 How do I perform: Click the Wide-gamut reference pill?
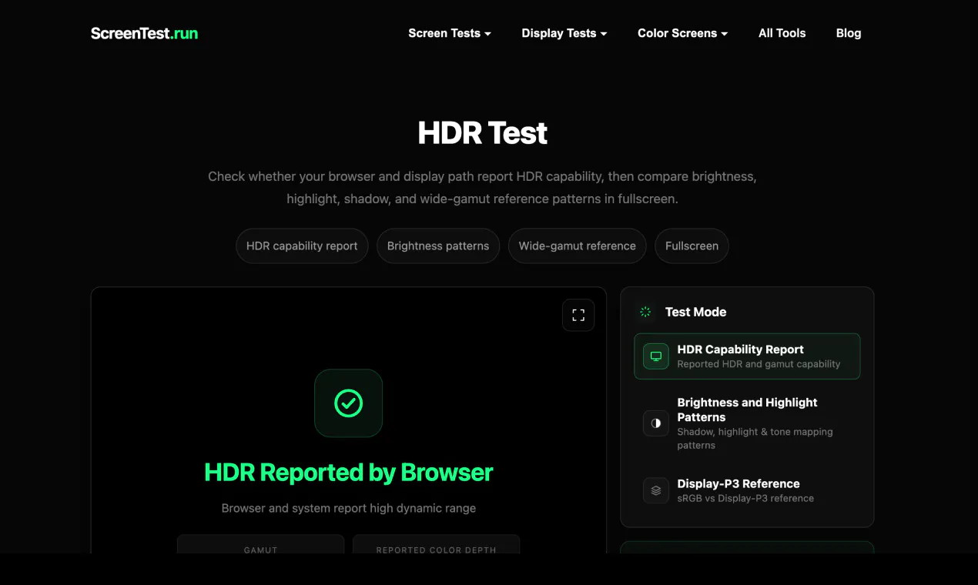pyautogui.click(x=578, y=246)
